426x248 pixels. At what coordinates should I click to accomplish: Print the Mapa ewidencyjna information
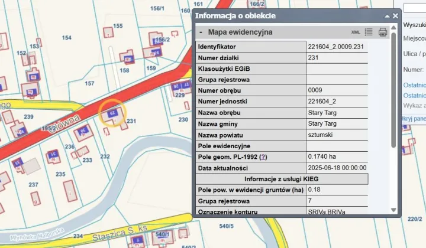tap(383, 32)
